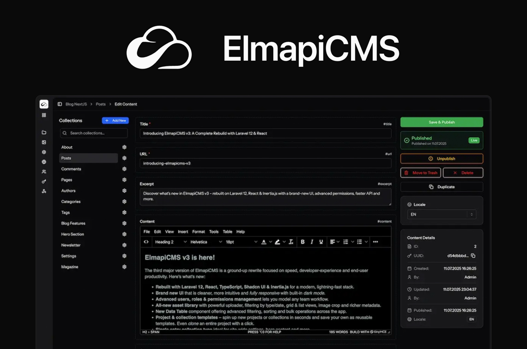Click into the Excerpt text area

(265, 197)
